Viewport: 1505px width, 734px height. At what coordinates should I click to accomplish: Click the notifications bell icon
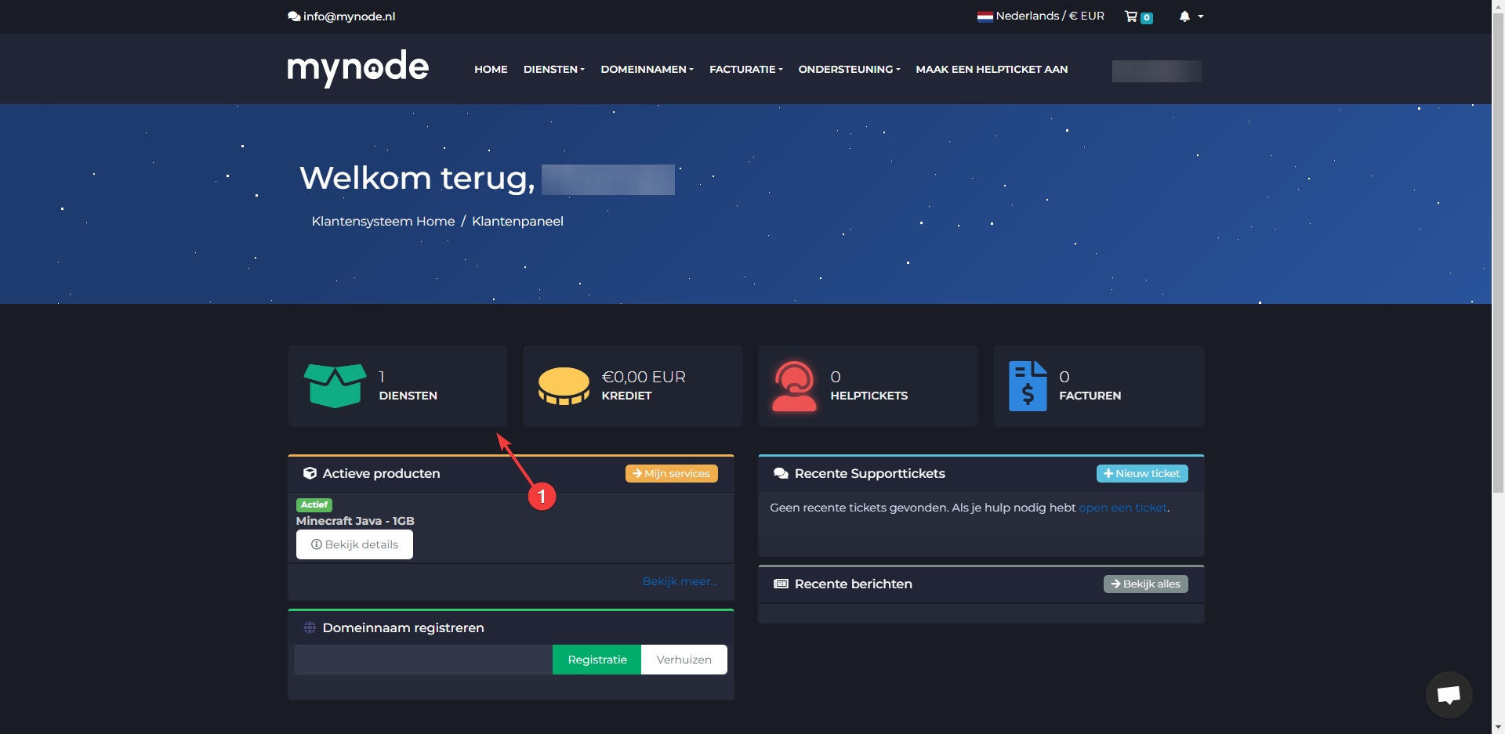click(1184, 16)
